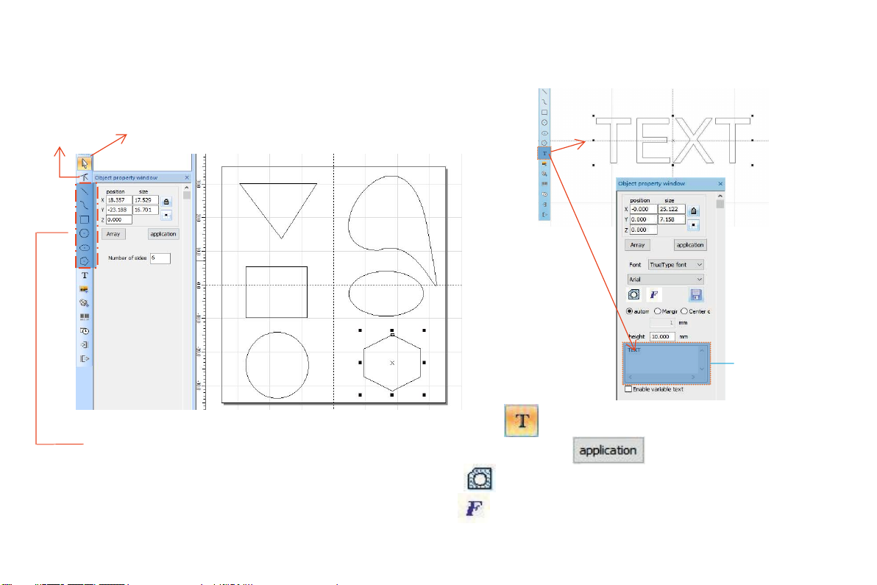The height and width of the screenshot is (585, 877).
Task: Select the Vector file tool above the Barcode tool
Action: point(85,303)
